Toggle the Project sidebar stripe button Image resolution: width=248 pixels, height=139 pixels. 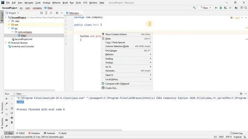(2, 17)
